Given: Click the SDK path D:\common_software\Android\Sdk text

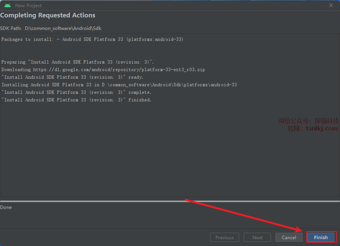Looking at the screenshot, I should pyautogui.click(x=63, y=28).
